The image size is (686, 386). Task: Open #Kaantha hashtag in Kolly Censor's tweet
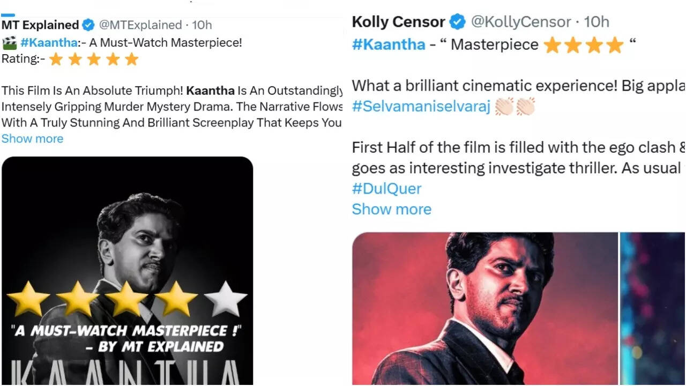tap(389, 44)
